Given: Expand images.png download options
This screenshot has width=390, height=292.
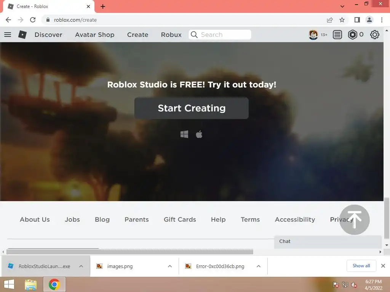Looking at the screenshot, I should 170,266.
